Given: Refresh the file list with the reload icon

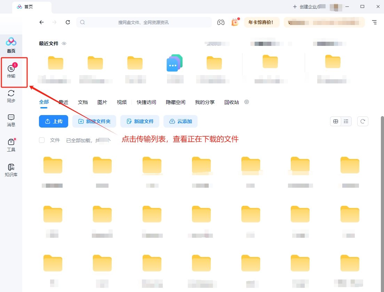Looking at the screenshot, I should tap(363, 121).
